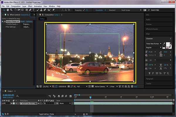Click the Adjust... filter settings button
The height and width of the screenshot is (117, 176).
pyautogui.click(x=26, y=27)
